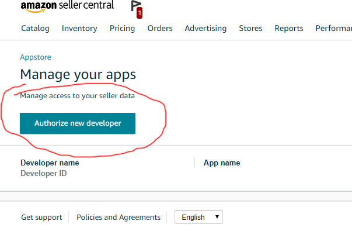Open the partially visible Performance menu
The height and width of the screenshot is (252, 352).
click(333, 28)
